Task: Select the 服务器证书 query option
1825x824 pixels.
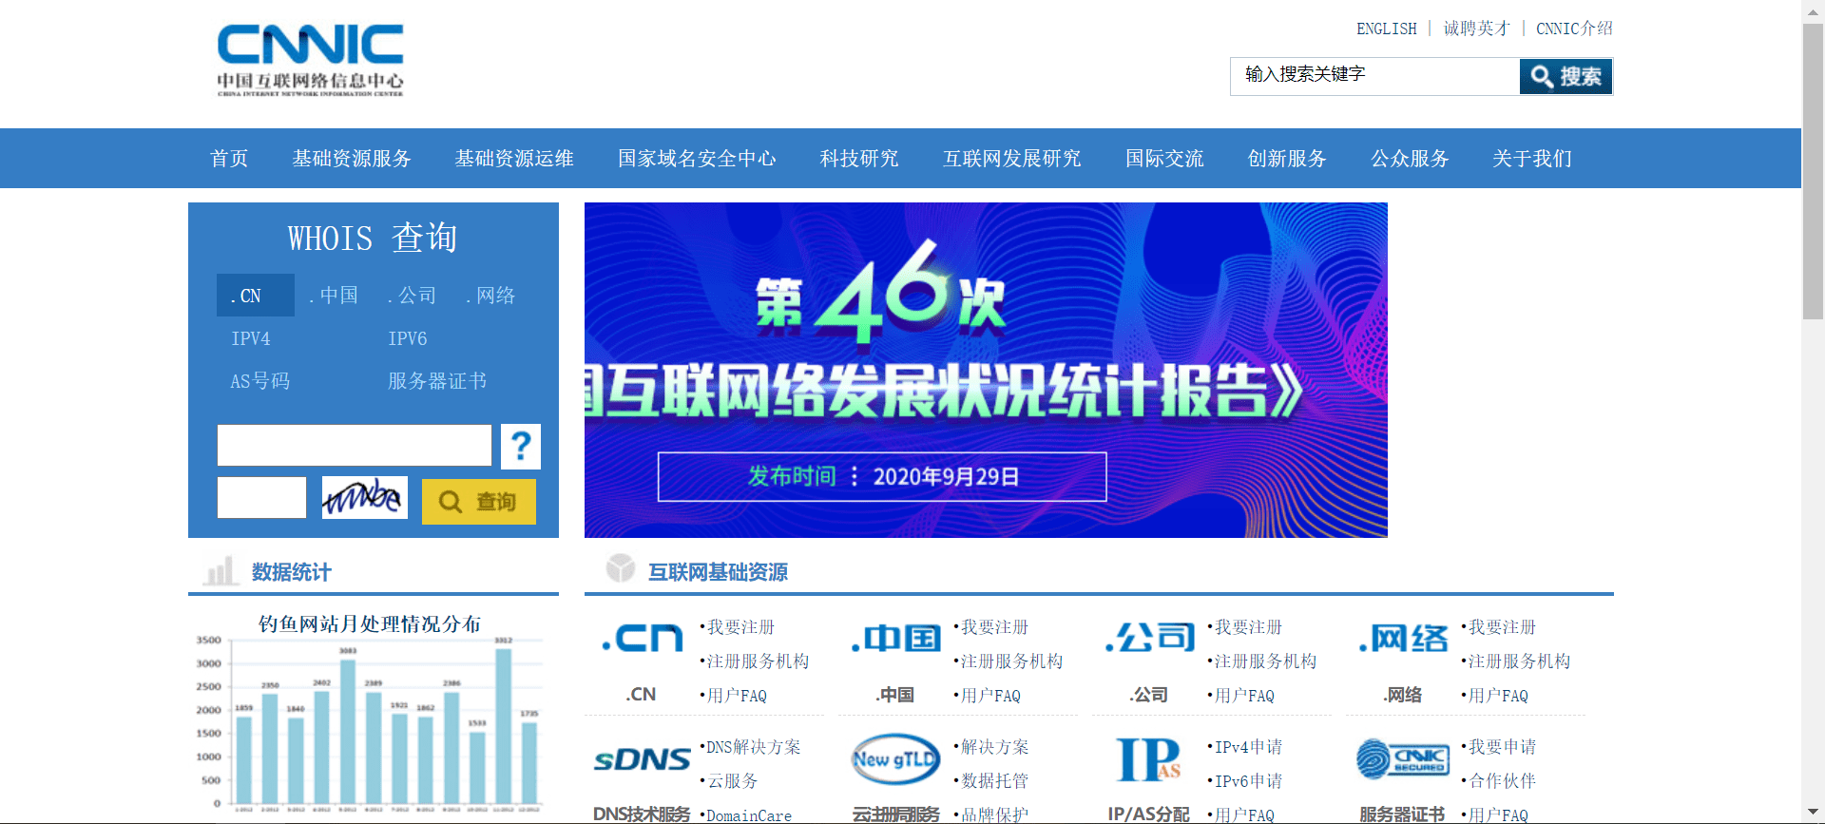Action: coord(437,381)
